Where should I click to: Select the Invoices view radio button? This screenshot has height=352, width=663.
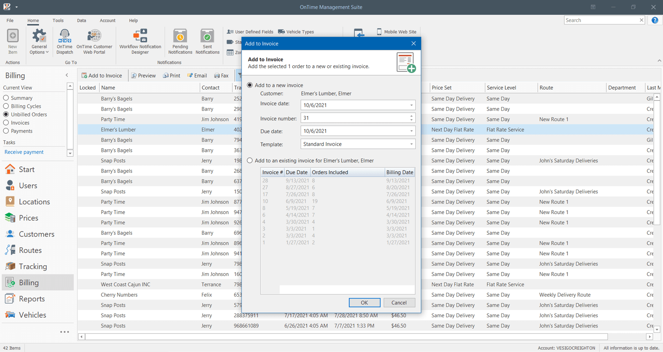click(x=6, y=123)
